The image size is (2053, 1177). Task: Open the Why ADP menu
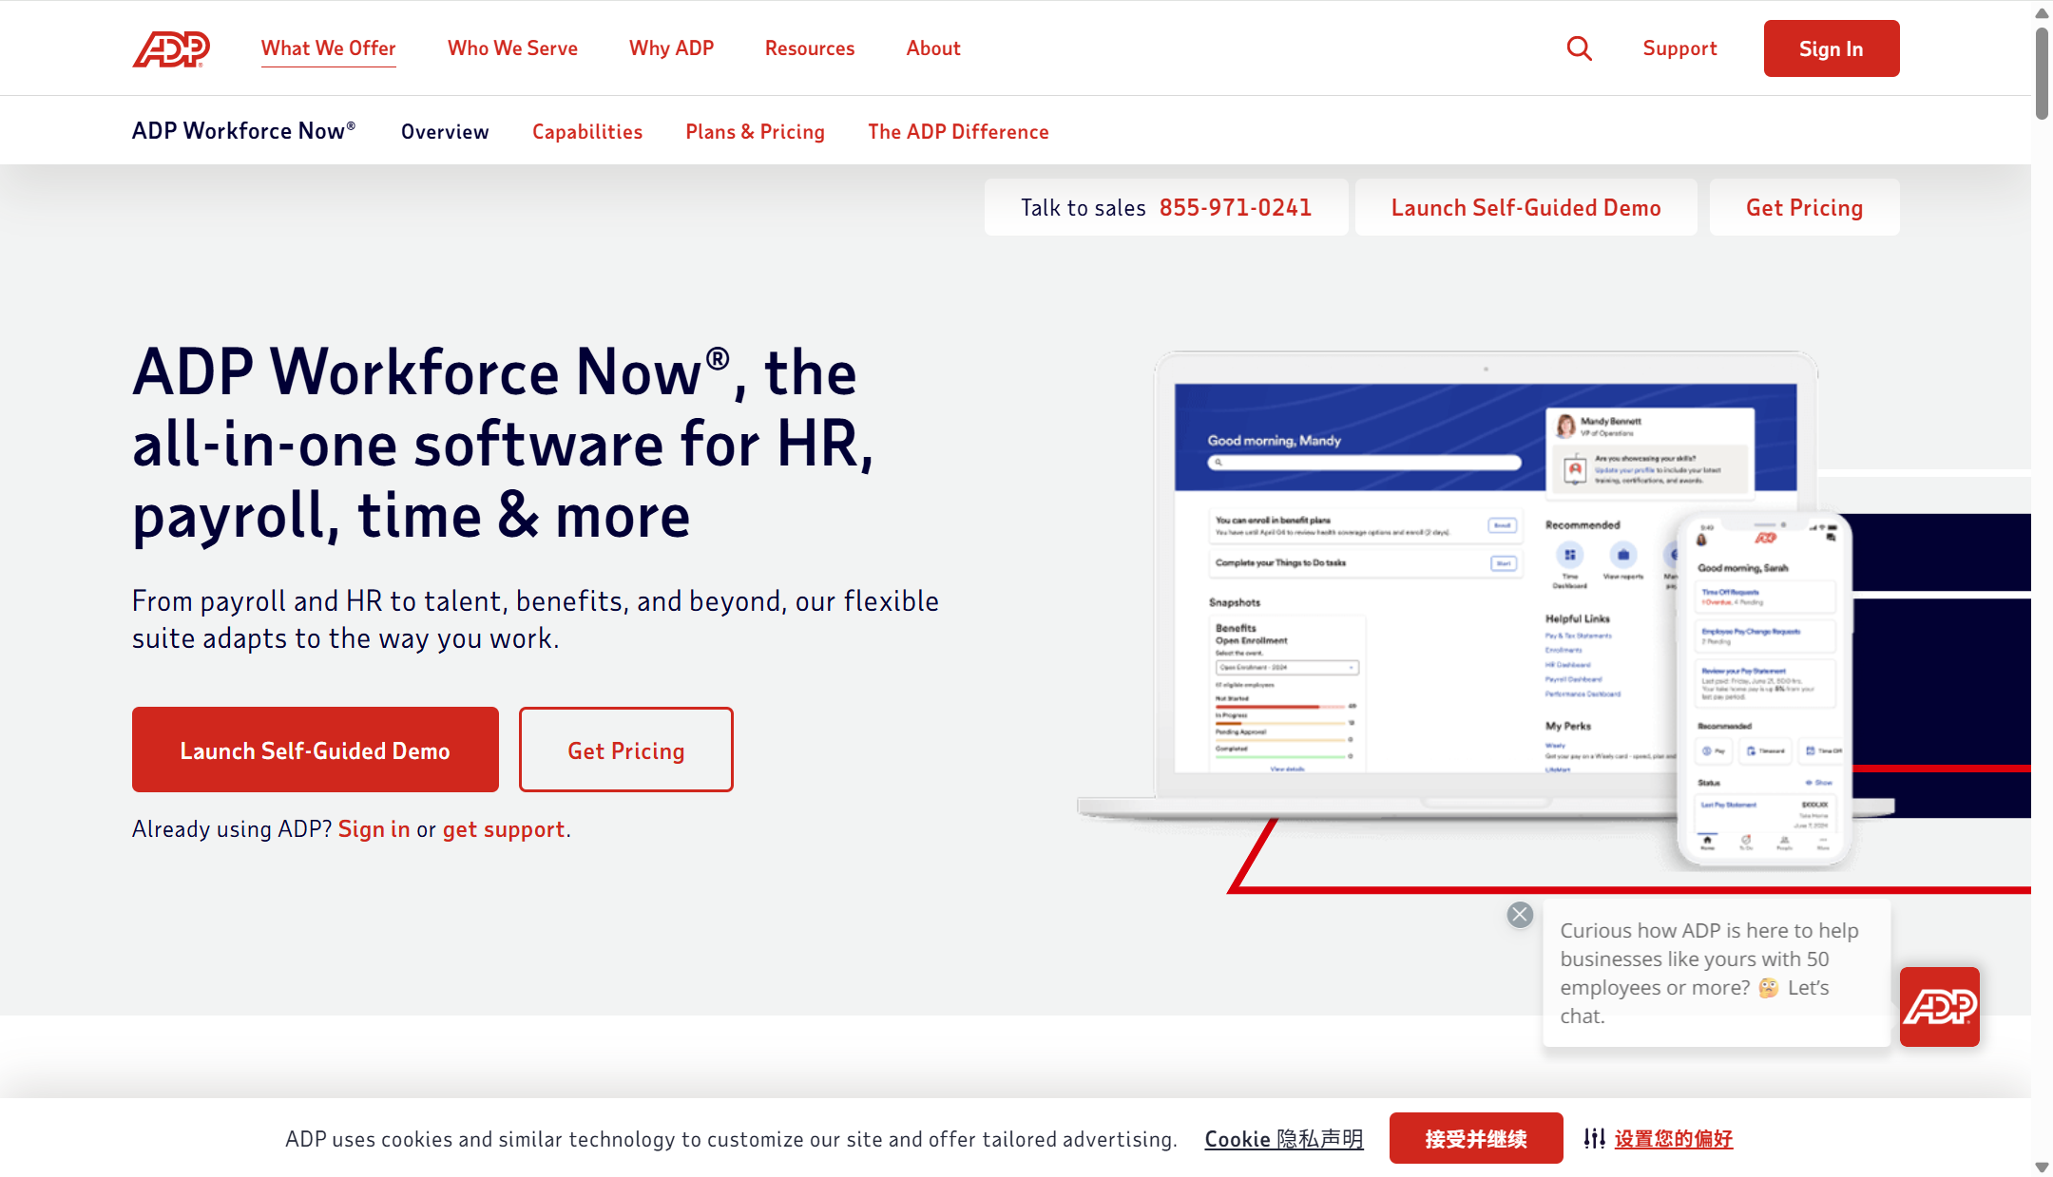coord(671,48)
